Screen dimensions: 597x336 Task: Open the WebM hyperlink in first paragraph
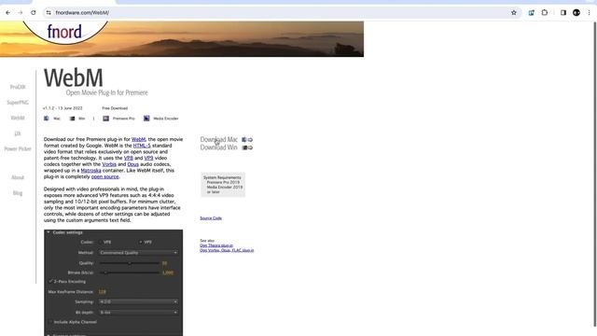coord(138,139)
